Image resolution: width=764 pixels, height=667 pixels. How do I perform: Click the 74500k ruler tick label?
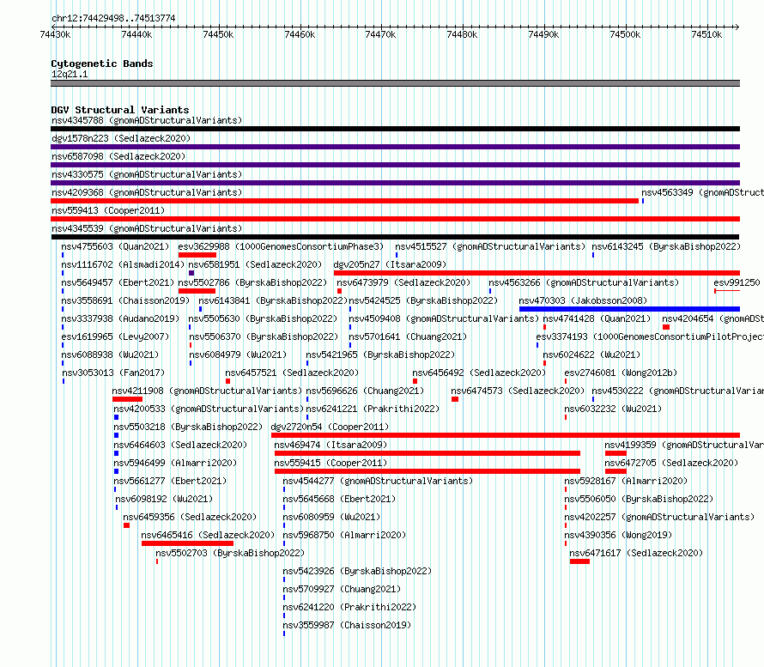pyautogui.click(x=625, y=34)
